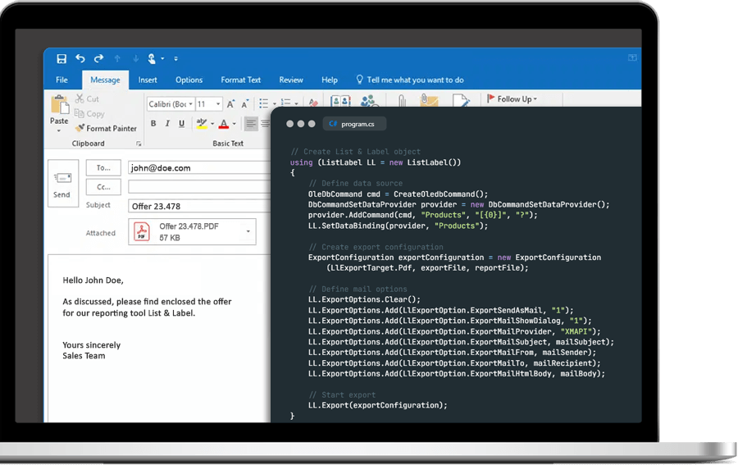Go to previous item arrow
Image resolution: width=738 pixels, height=465 pixels.
pyautogui.click(x=117, y=59)
